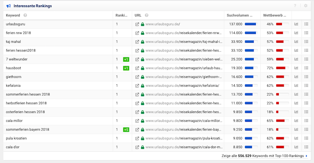This screenshot has width=314, height=163.
Task: Click the help icon beside Keyword header
Action: tap(25, 15)
